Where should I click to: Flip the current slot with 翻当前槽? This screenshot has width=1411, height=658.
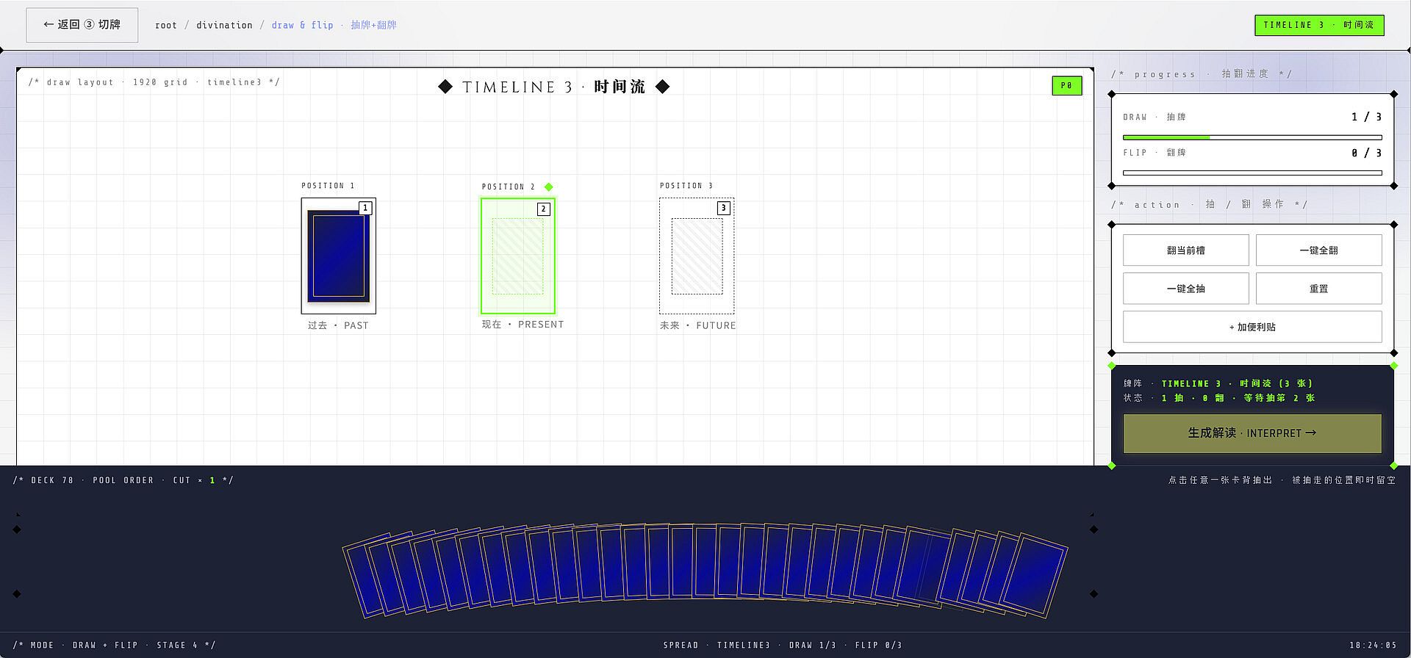click(1185, 250)
